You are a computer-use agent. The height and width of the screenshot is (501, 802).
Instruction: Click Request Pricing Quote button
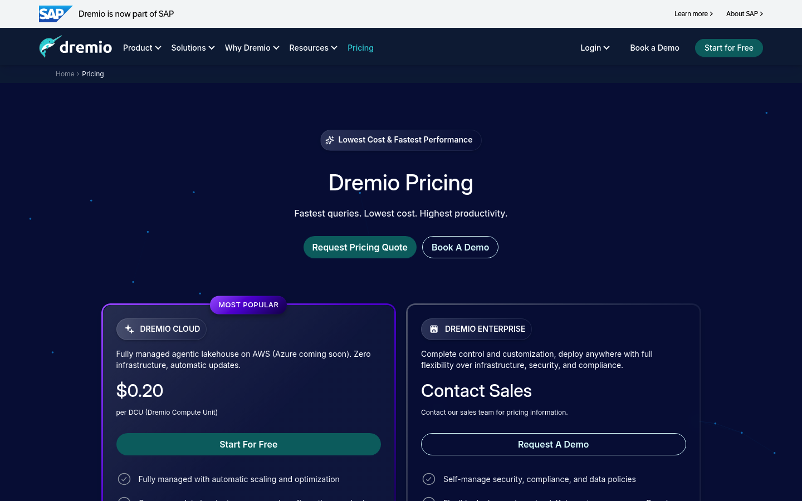tap(360, 247)
